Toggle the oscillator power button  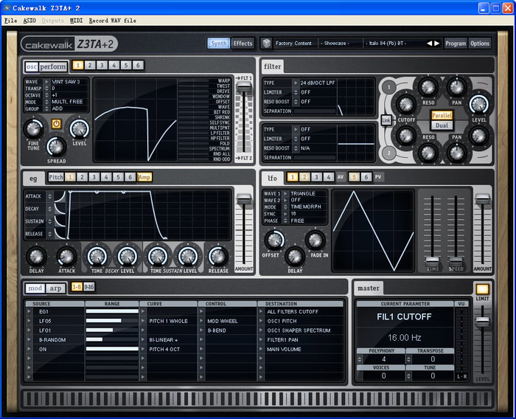pos(57,123)
